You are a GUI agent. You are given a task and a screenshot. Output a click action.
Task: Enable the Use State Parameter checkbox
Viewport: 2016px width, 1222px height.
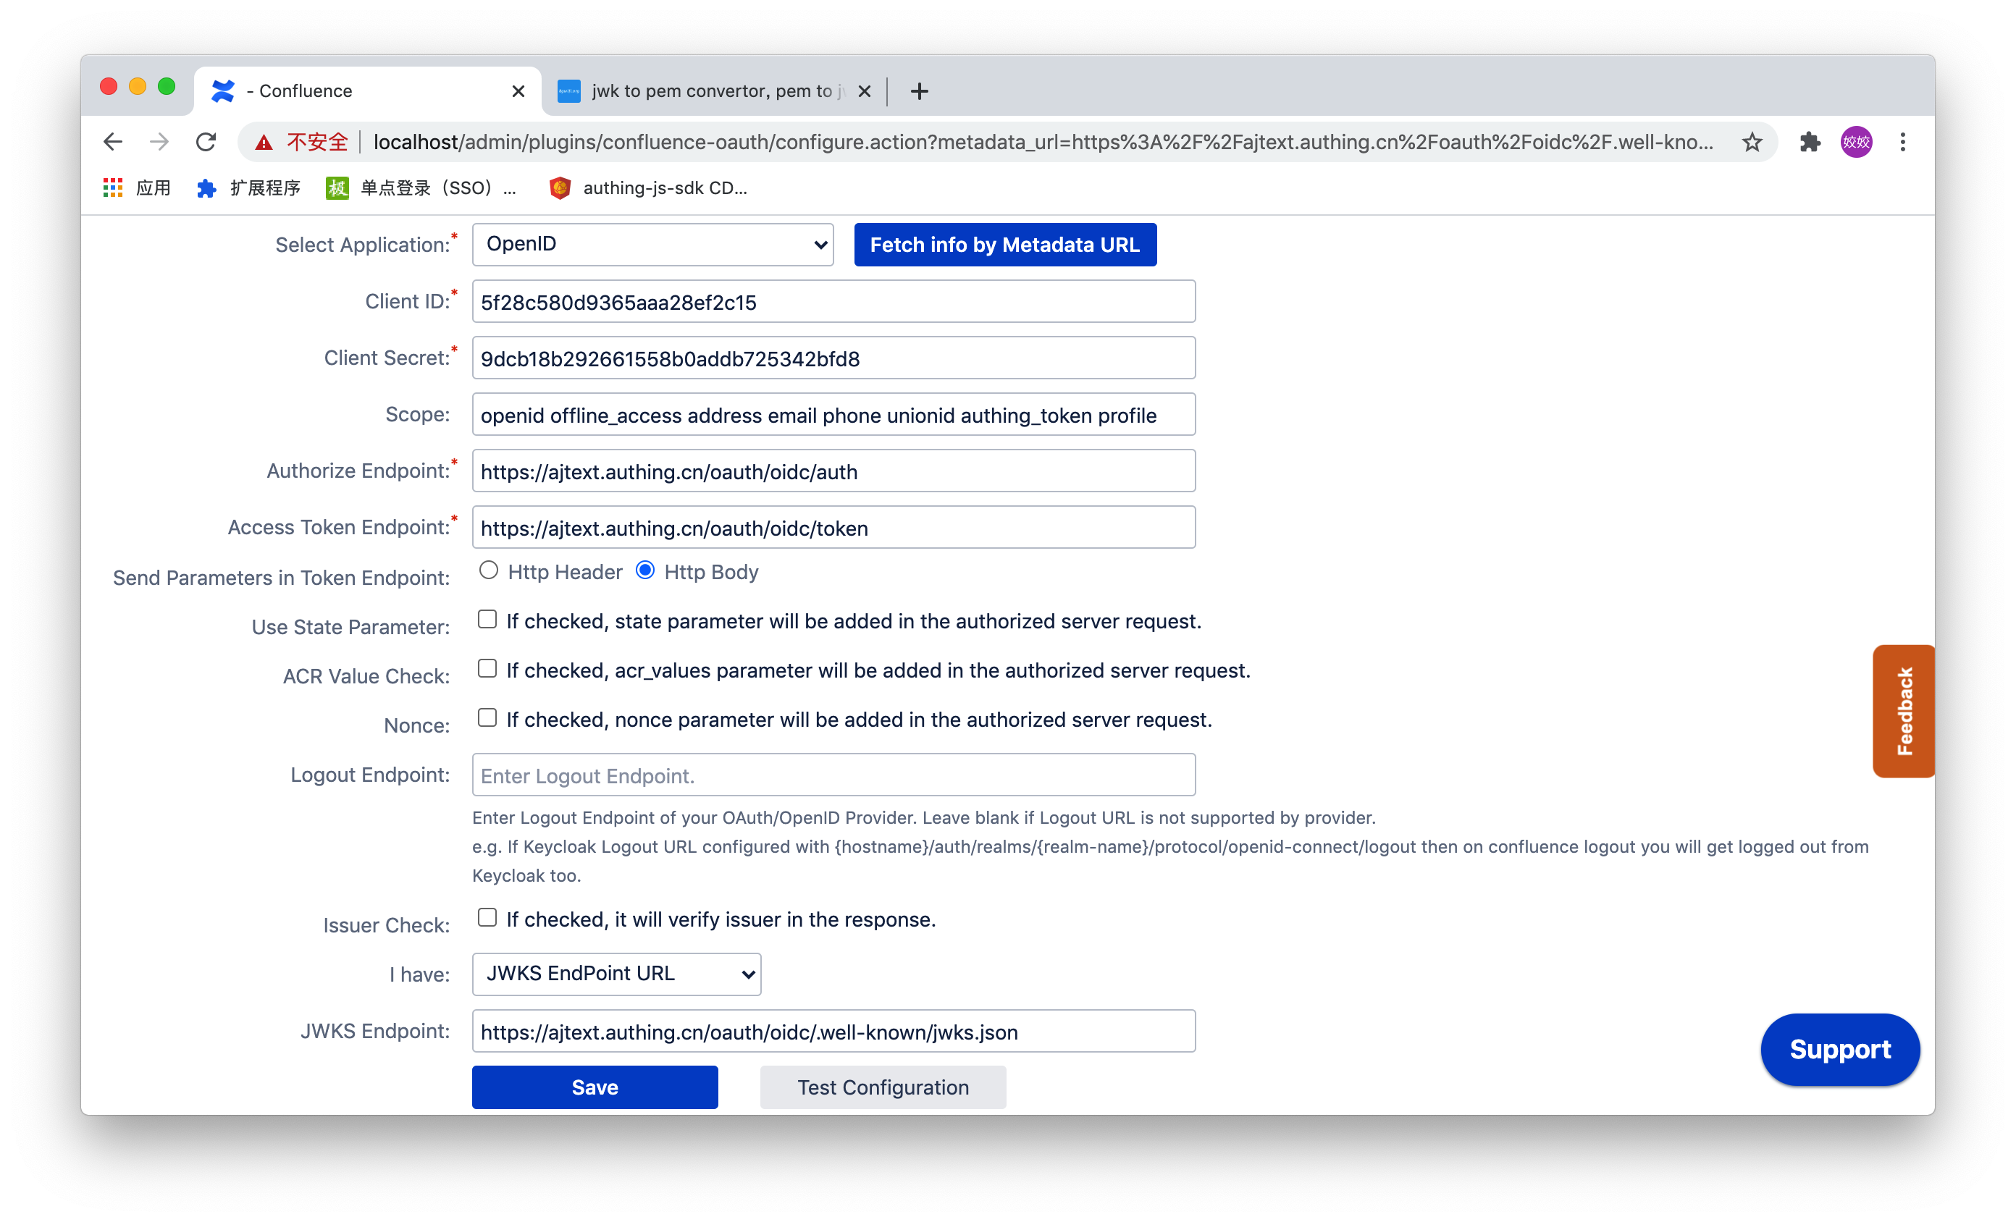pos(487,619)
